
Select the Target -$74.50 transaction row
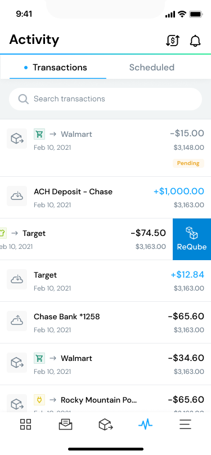pyautogui.click(x=87, y=239)
